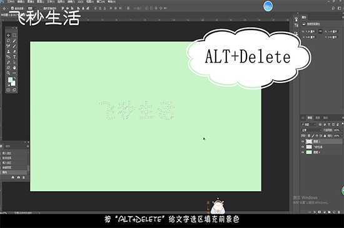Image resolution: width=344 pixels, height=228 pixels.
Task: Open the 图层 (Layer) menu in menu bar
Action: point(41,2)
